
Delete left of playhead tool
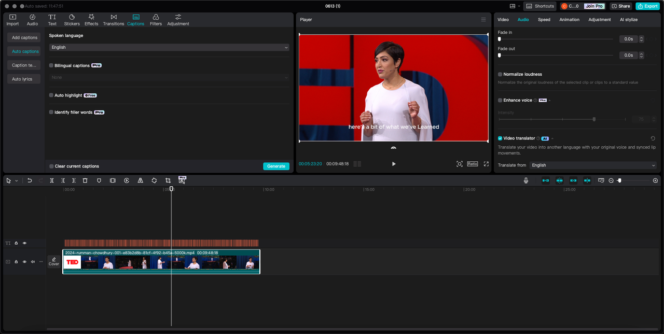point(63,180)
